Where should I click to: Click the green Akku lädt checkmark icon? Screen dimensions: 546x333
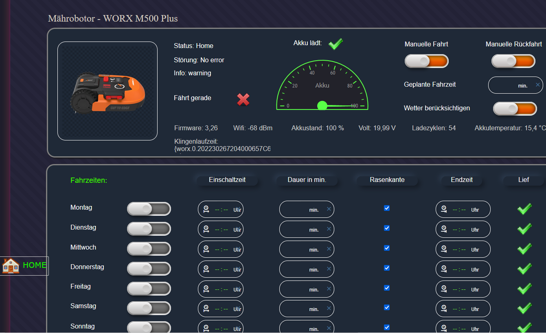point(335,44)
